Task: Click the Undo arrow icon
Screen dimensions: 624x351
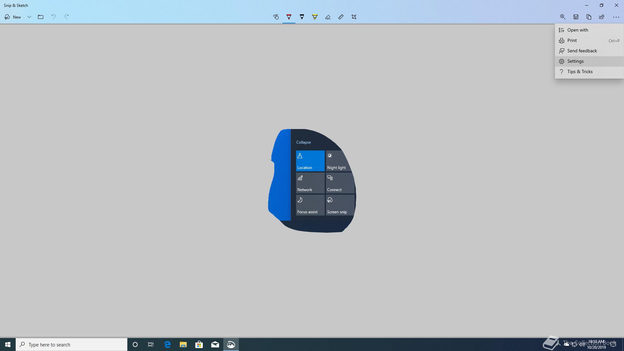Action: 54,17
